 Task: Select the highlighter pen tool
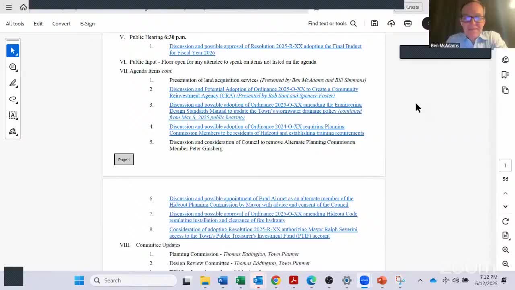tap(13, 83)
